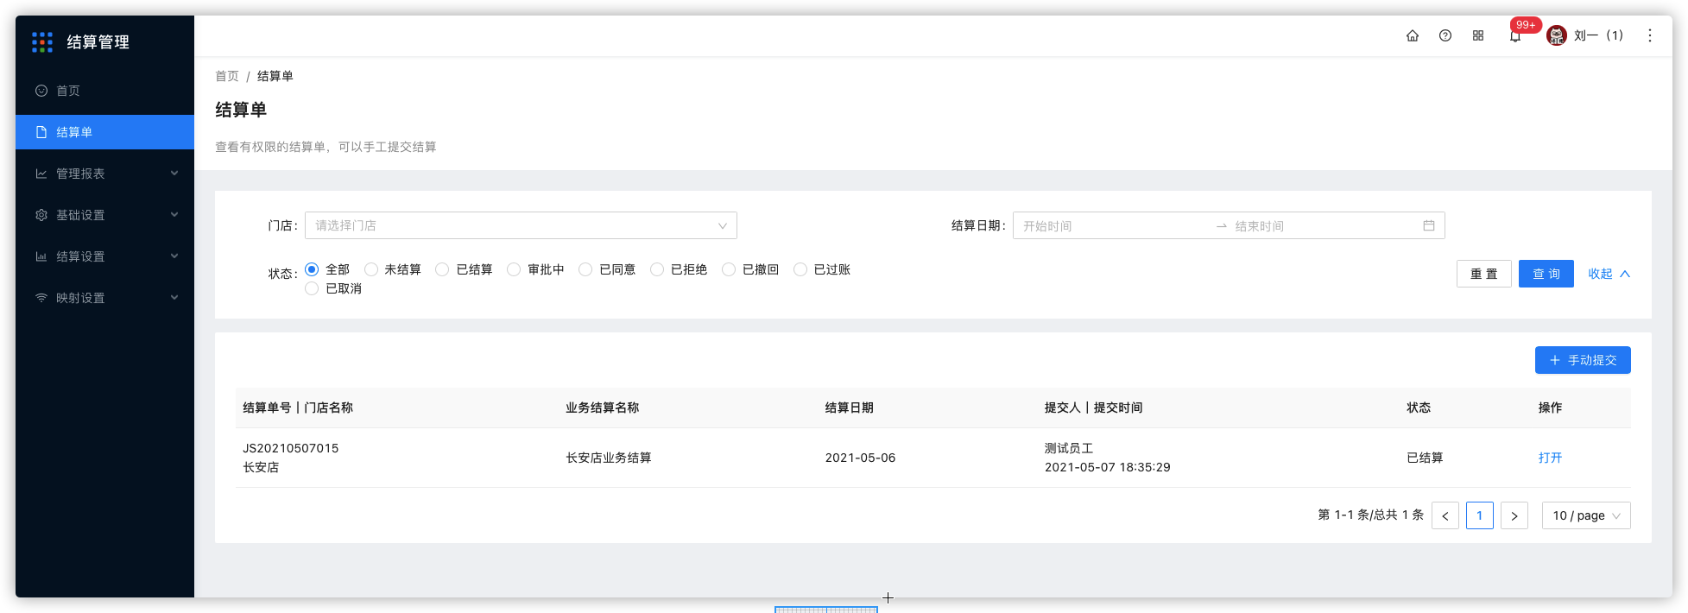The image size is (1688, 613).
Task: Expand 结算设置 submenu arrow
Action: click(174, 256)
